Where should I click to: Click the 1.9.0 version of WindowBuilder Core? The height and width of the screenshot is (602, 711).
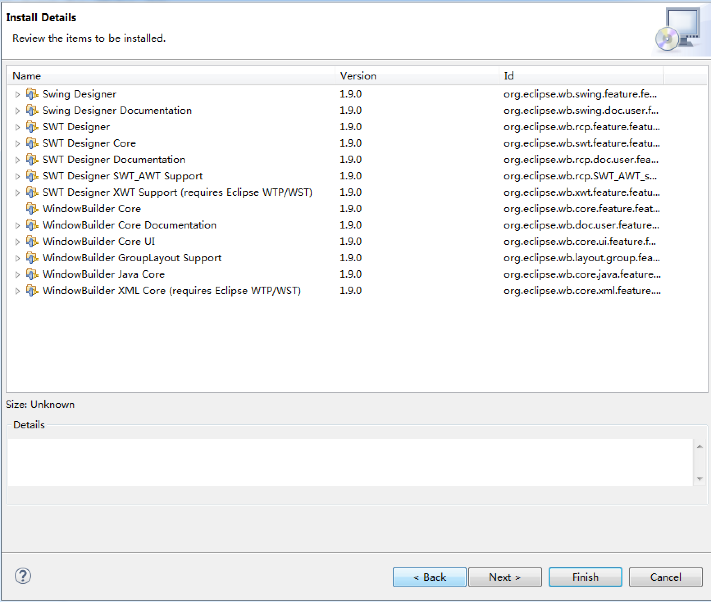[351, 209]
